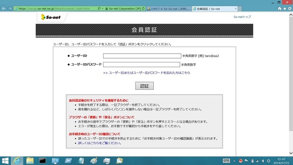The width and height of the screenshot is (293, 165).
Task: Click the padlock security icon for So-net Corporation
Action: click(x=107, y=9)
